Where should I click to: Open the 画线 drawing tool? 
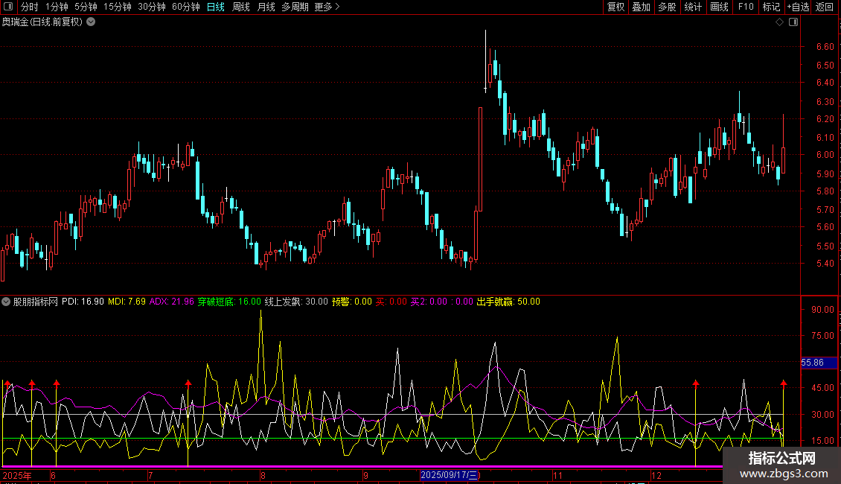coord(719,7)
